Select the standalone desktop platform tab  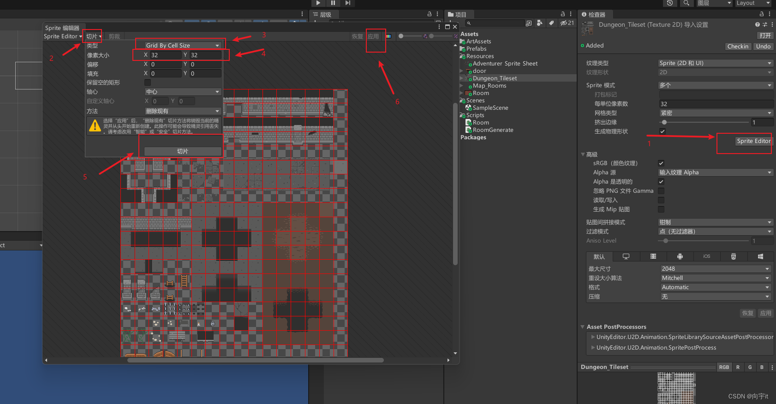[626, 256]
